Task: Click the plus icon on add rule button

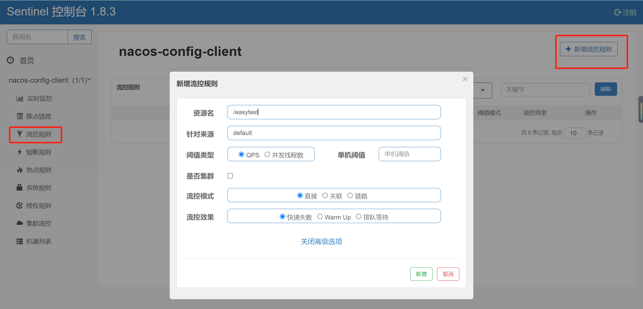Action: click(568, 49)
